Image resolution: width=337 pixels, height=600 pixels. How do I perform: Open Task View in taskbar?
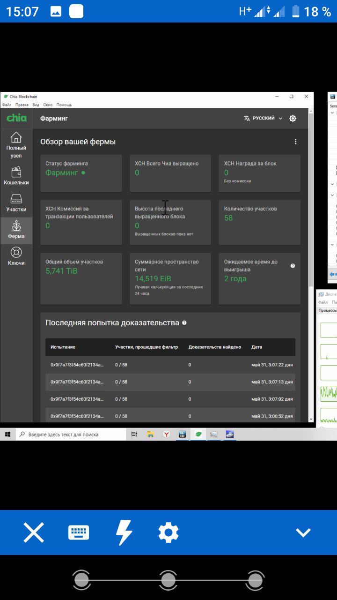pyautogui.click(x=134, y=435)
